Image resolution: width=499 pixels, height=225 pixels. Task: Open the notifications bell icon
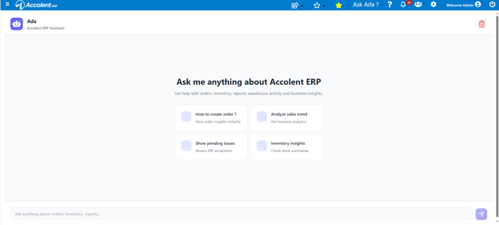(403, 4)
